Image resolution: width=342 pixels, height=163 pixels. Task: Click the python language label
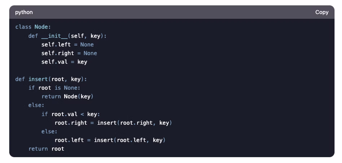click(24, 12)
